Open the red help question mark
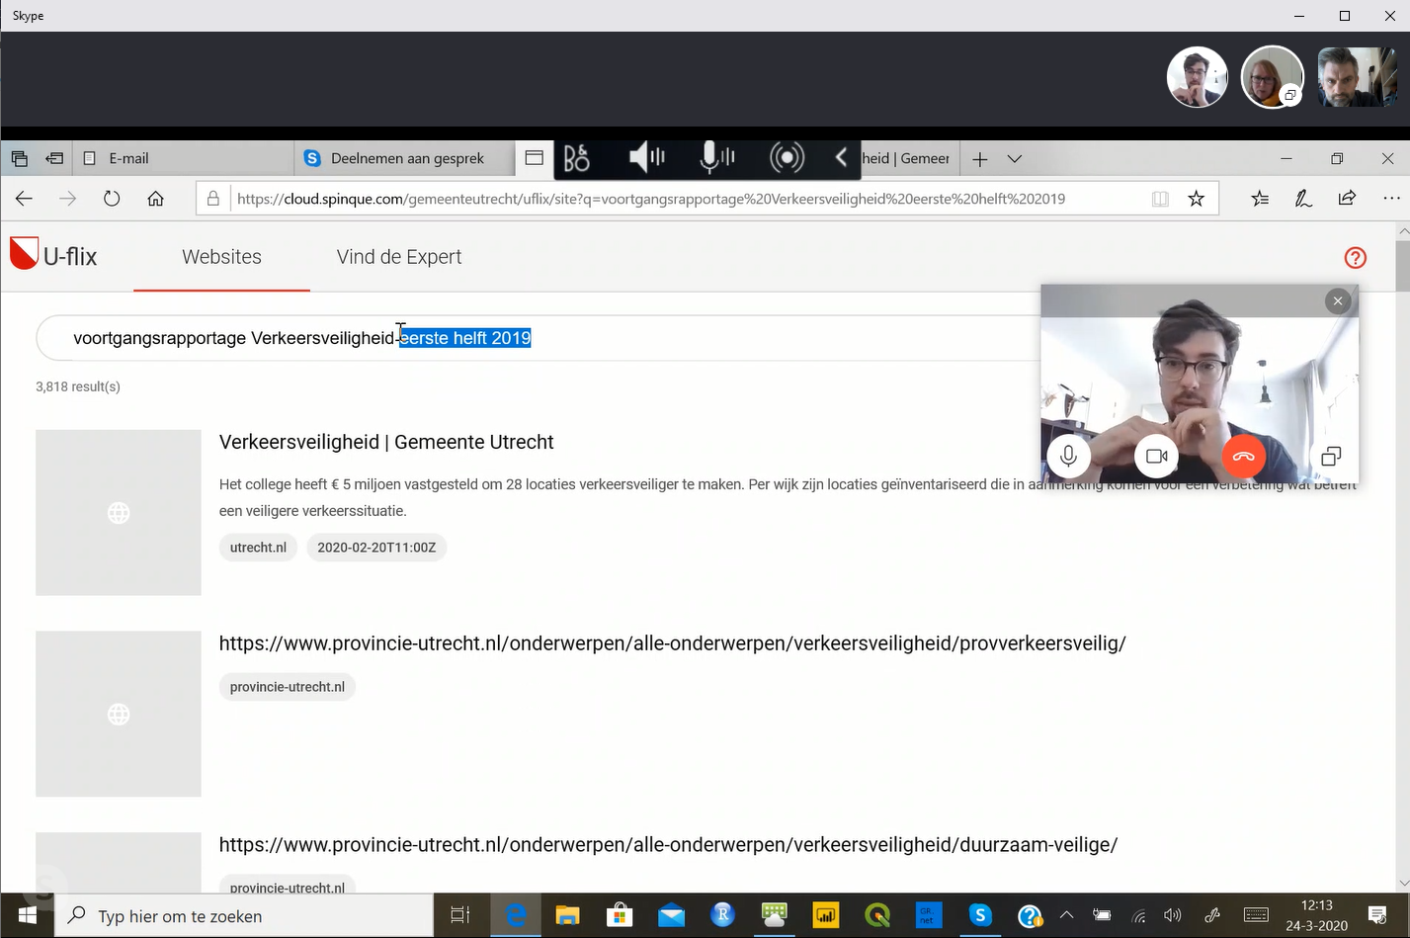This screenshot has height=938, width=1410. click(1356, 258)
